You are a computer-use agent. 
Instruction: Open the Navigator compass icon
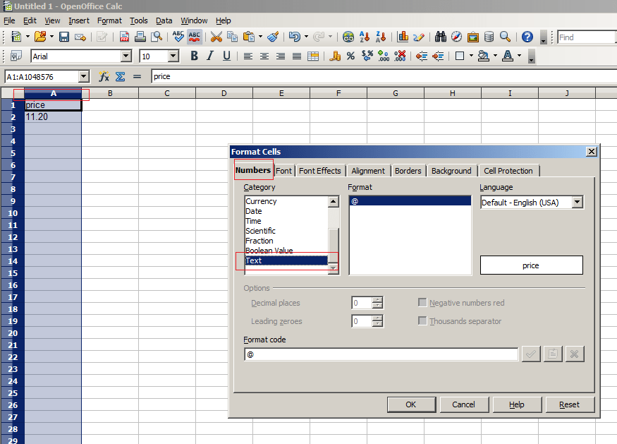tap(456, 37)
